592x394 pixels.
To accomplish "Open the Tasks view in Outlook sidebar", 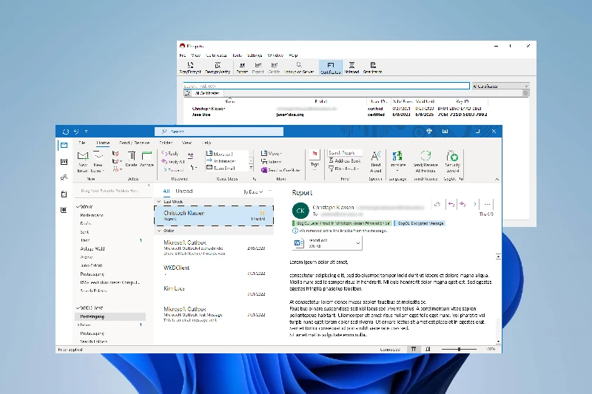I will point(64,194).
